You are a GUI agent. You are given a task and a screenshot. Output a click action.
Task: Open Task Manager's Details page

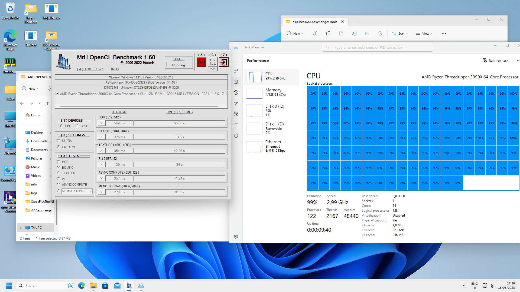coord(236,125)
